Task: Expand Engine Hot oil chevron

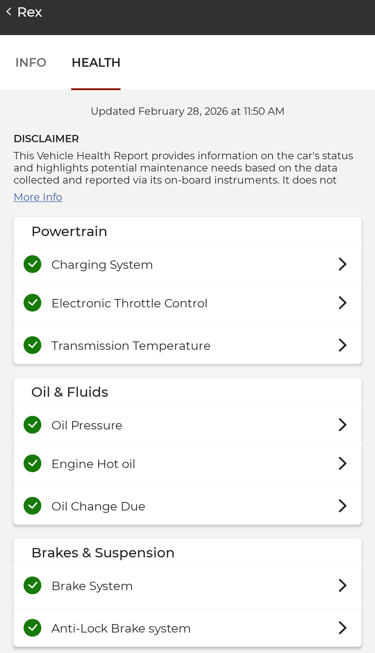Action: coord(342,463)
